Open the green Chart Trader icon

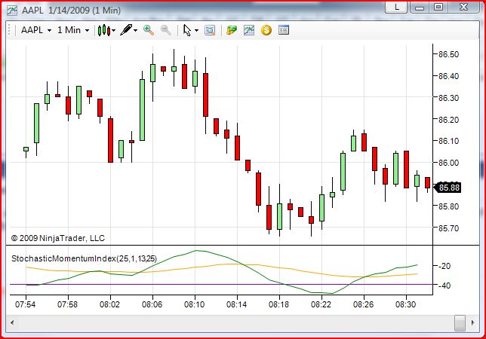(x=232, y=30)
